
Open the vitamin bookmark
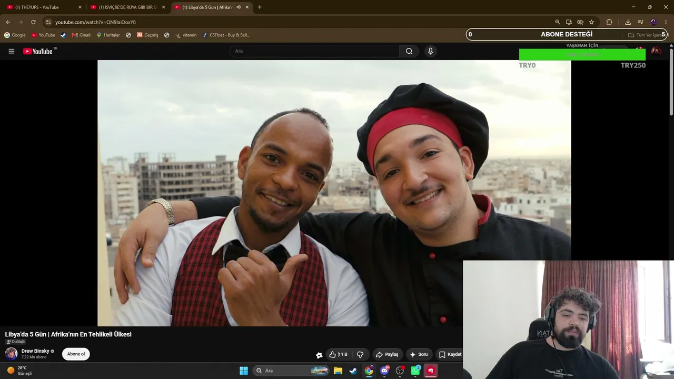pyautogui.click(x=186, y=35)
